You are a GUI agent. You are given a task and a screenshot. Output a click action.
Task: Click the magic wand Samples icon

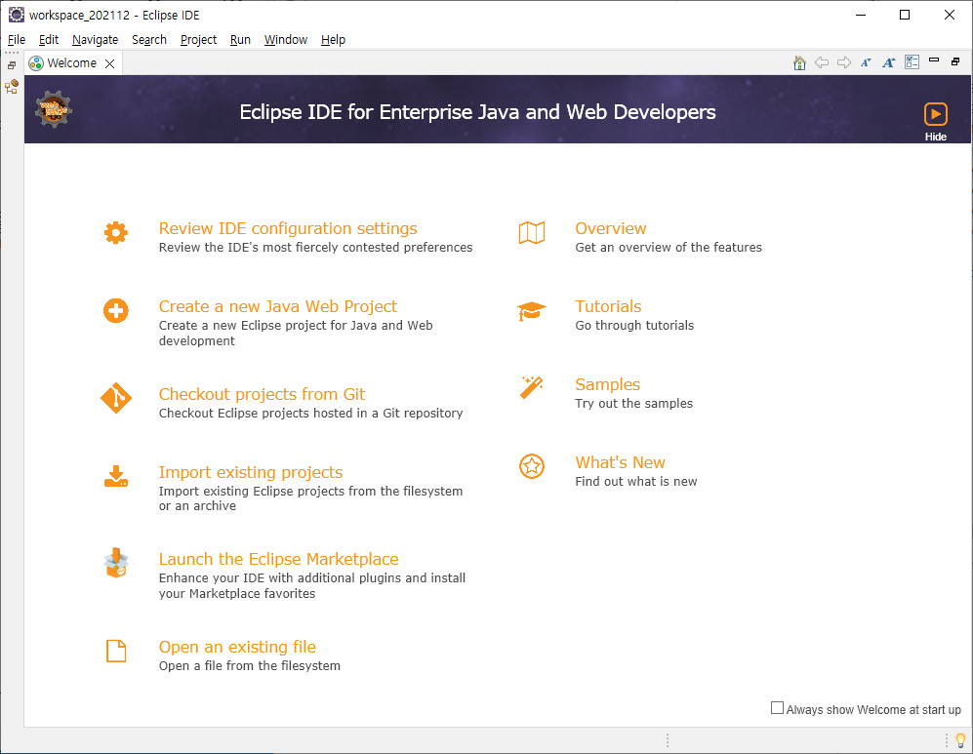pyautogui.click(x=532, y=387)
